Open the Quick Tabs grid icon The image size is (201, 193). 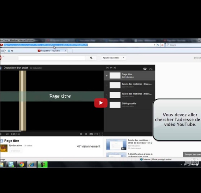(2, 51)
